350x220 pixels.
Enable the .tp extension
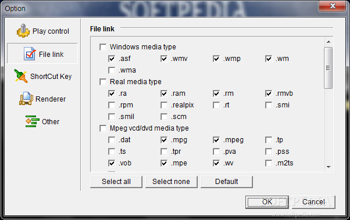point(269,140)
